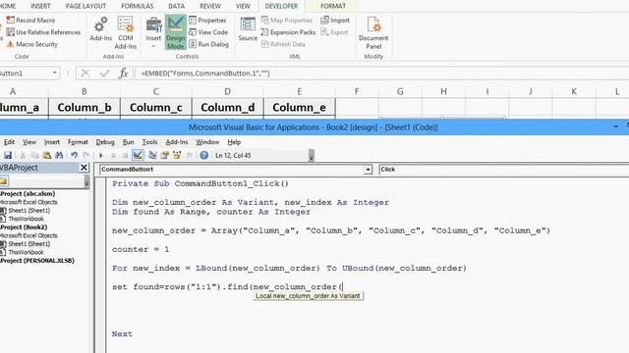Open the Document Panel

(x=373, y=32)
